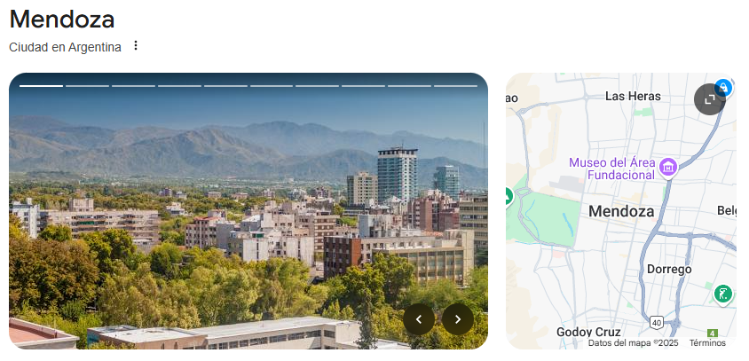
Task: Jump to the fifth photo progress segment
Action: pyautogui.click(x=225, y=86)
